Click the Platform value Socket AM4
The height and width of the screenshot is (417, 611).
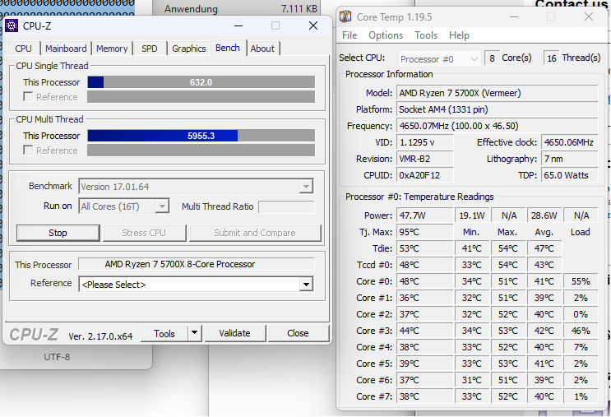[498, 109]
